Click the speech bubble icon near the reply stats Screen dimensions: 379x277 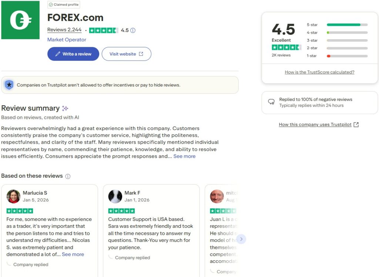[x=271, y=102]
